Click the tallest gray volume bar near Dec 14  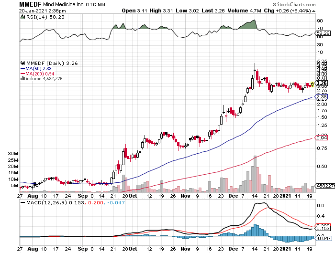[x=255, y=174]
